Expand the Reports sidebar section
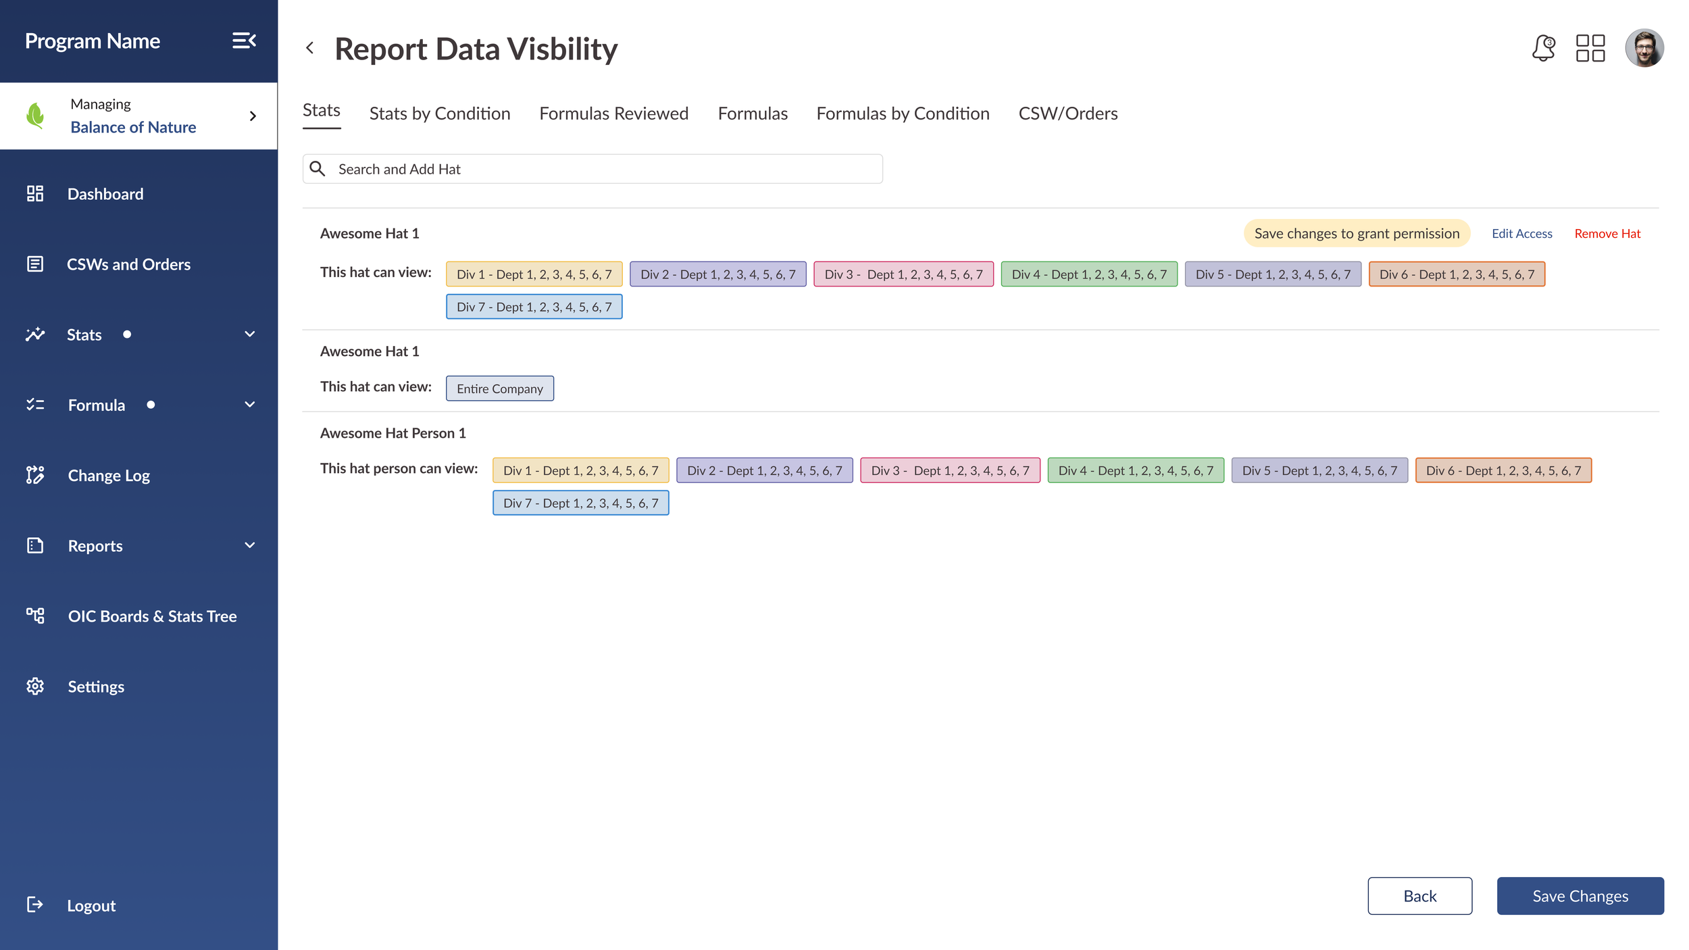This screenshot has width=1689, height=950. coord(249,545)
